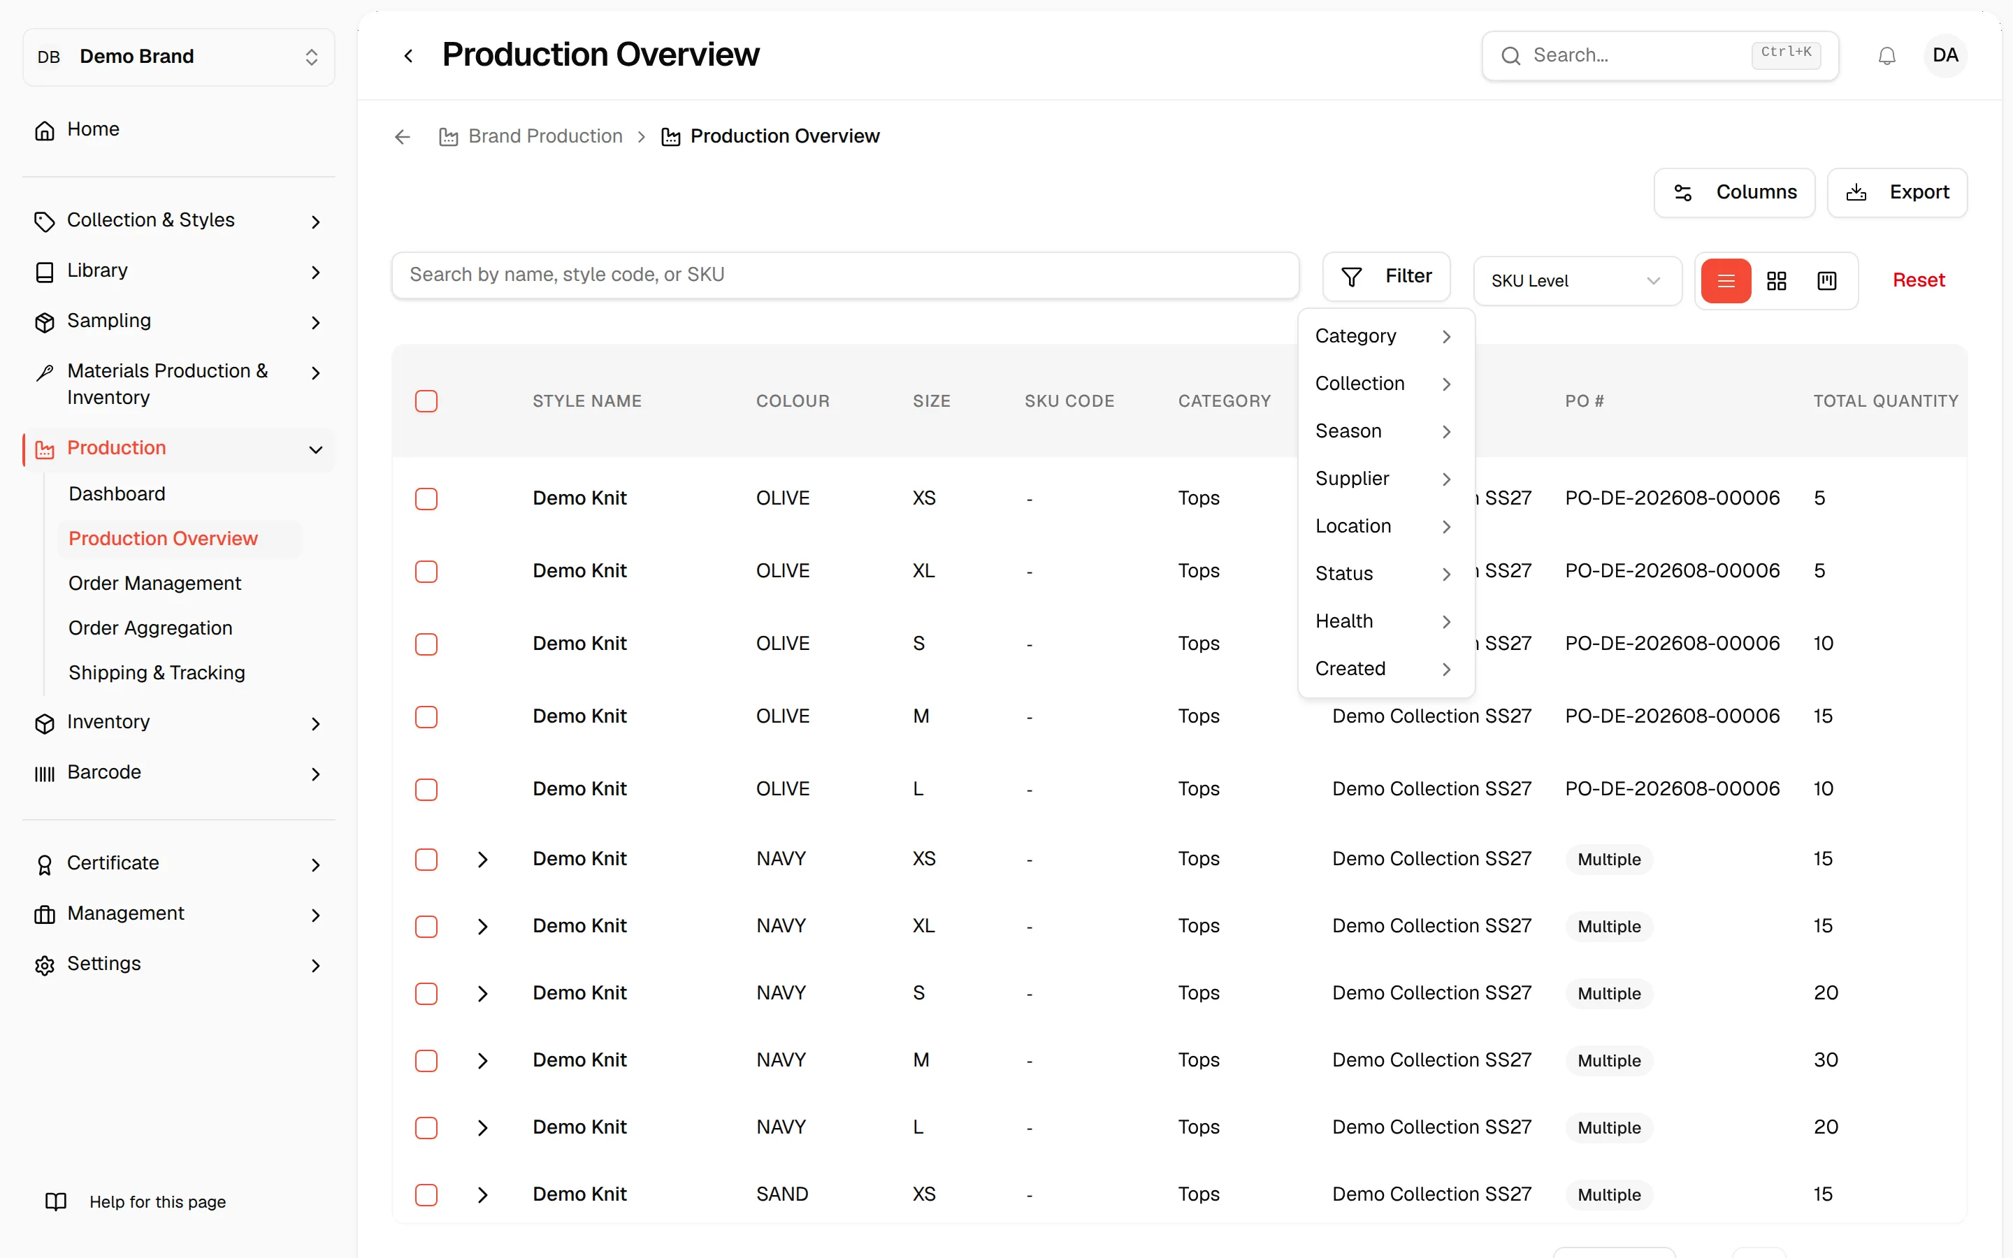Toggle the select-all header checkbox
Screen dimensions: 2013x1258
(x=426, y=401)
